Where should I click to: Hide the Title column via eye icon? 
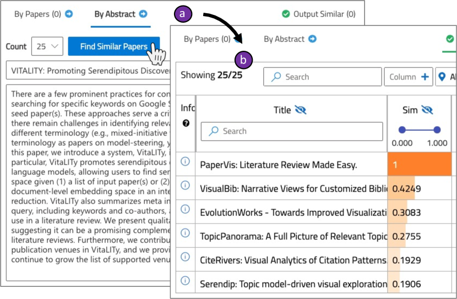point(301,110)
